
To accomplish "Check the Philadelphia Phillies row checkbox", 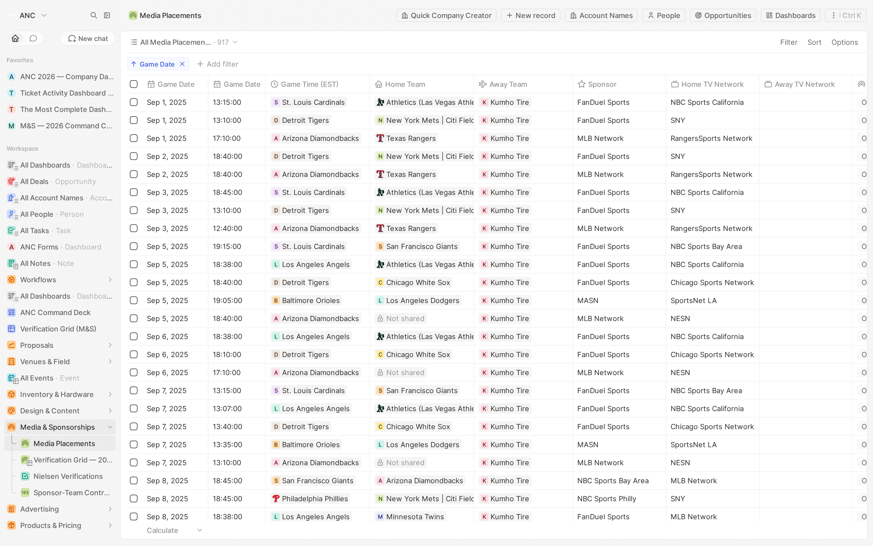I will coord(134,499).
